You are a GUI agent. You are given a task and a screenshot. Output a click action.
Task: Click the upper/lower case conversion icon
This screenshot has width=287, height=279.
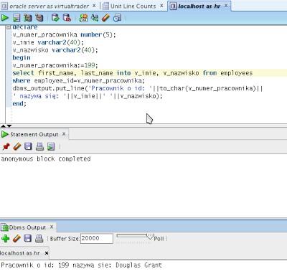pos(95,18)
